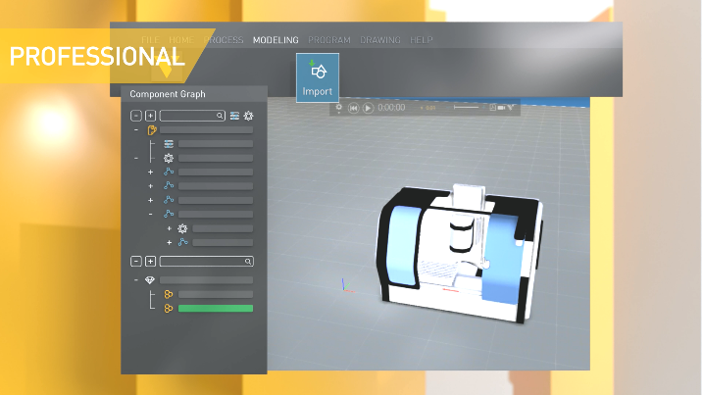Image resolution: width=703 pixels, height=395 pixels.
Task: Click the list view icon beside the upper search
Action: coord(235,116)
